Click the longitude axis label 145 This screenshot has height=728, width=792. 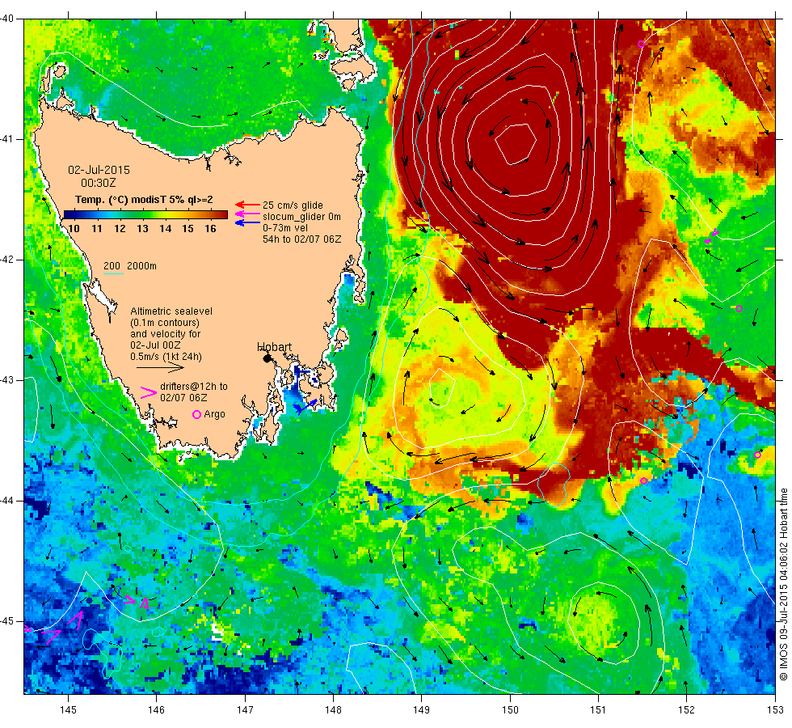tap(68, 710)
